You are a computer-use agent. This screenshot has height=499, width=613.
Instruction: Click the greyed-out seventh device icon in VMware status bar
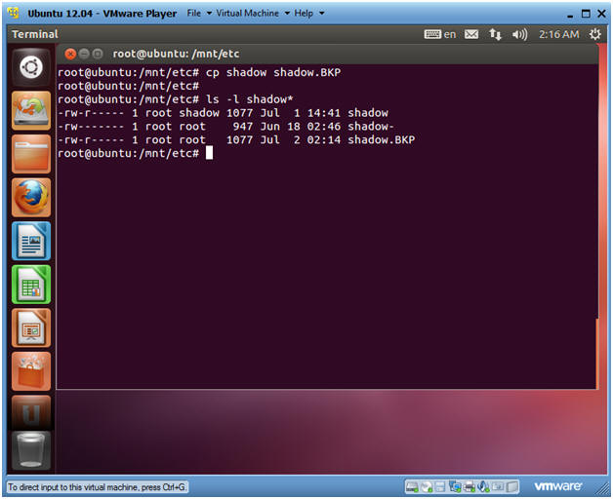tap(498, 486)
